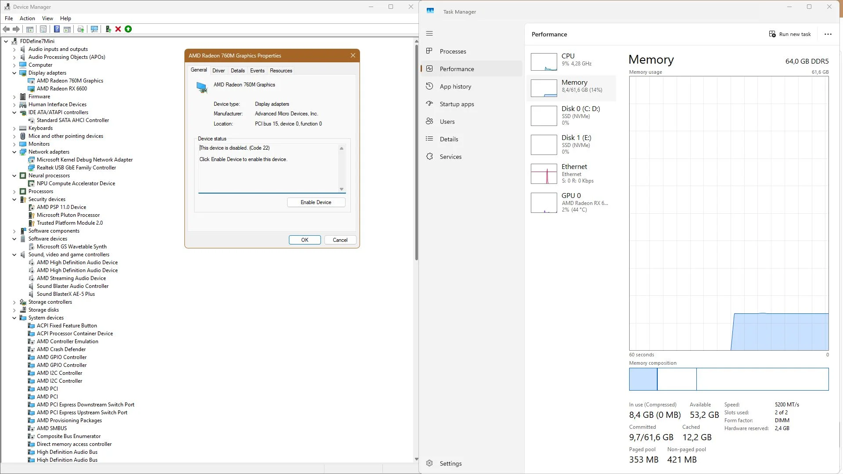Image resolution: width=843 pixels, height=474 pixels.
Task: Open the three-dot more options menu in Task Manager
Action: coord(828,34)
